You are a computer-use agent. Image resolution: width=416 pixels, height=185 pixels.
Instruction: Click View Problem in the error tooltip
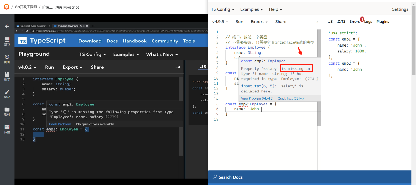click(x=257, y=98)
